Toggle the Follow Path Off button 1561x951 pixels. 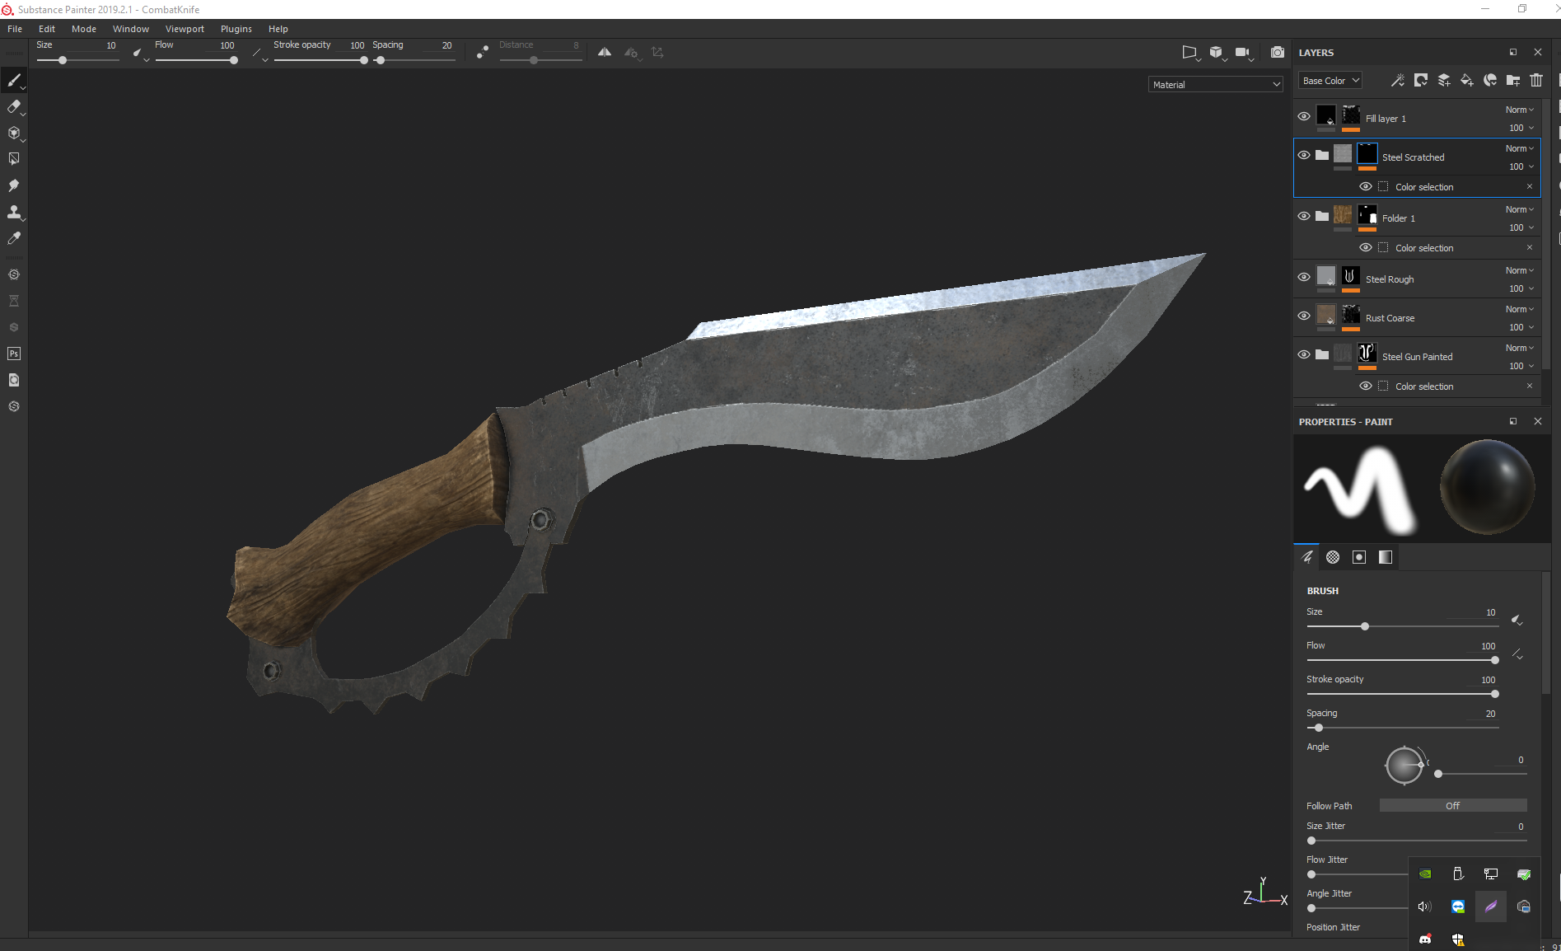pos(1453,805)
